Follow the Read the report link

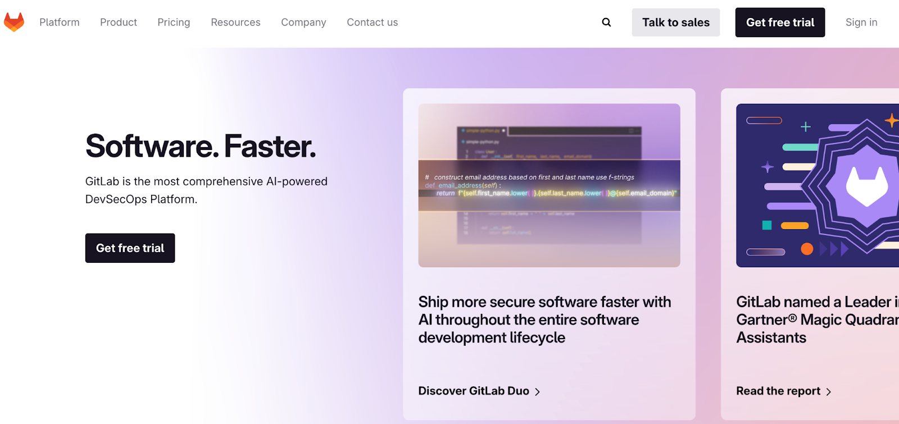pos(784,391)
